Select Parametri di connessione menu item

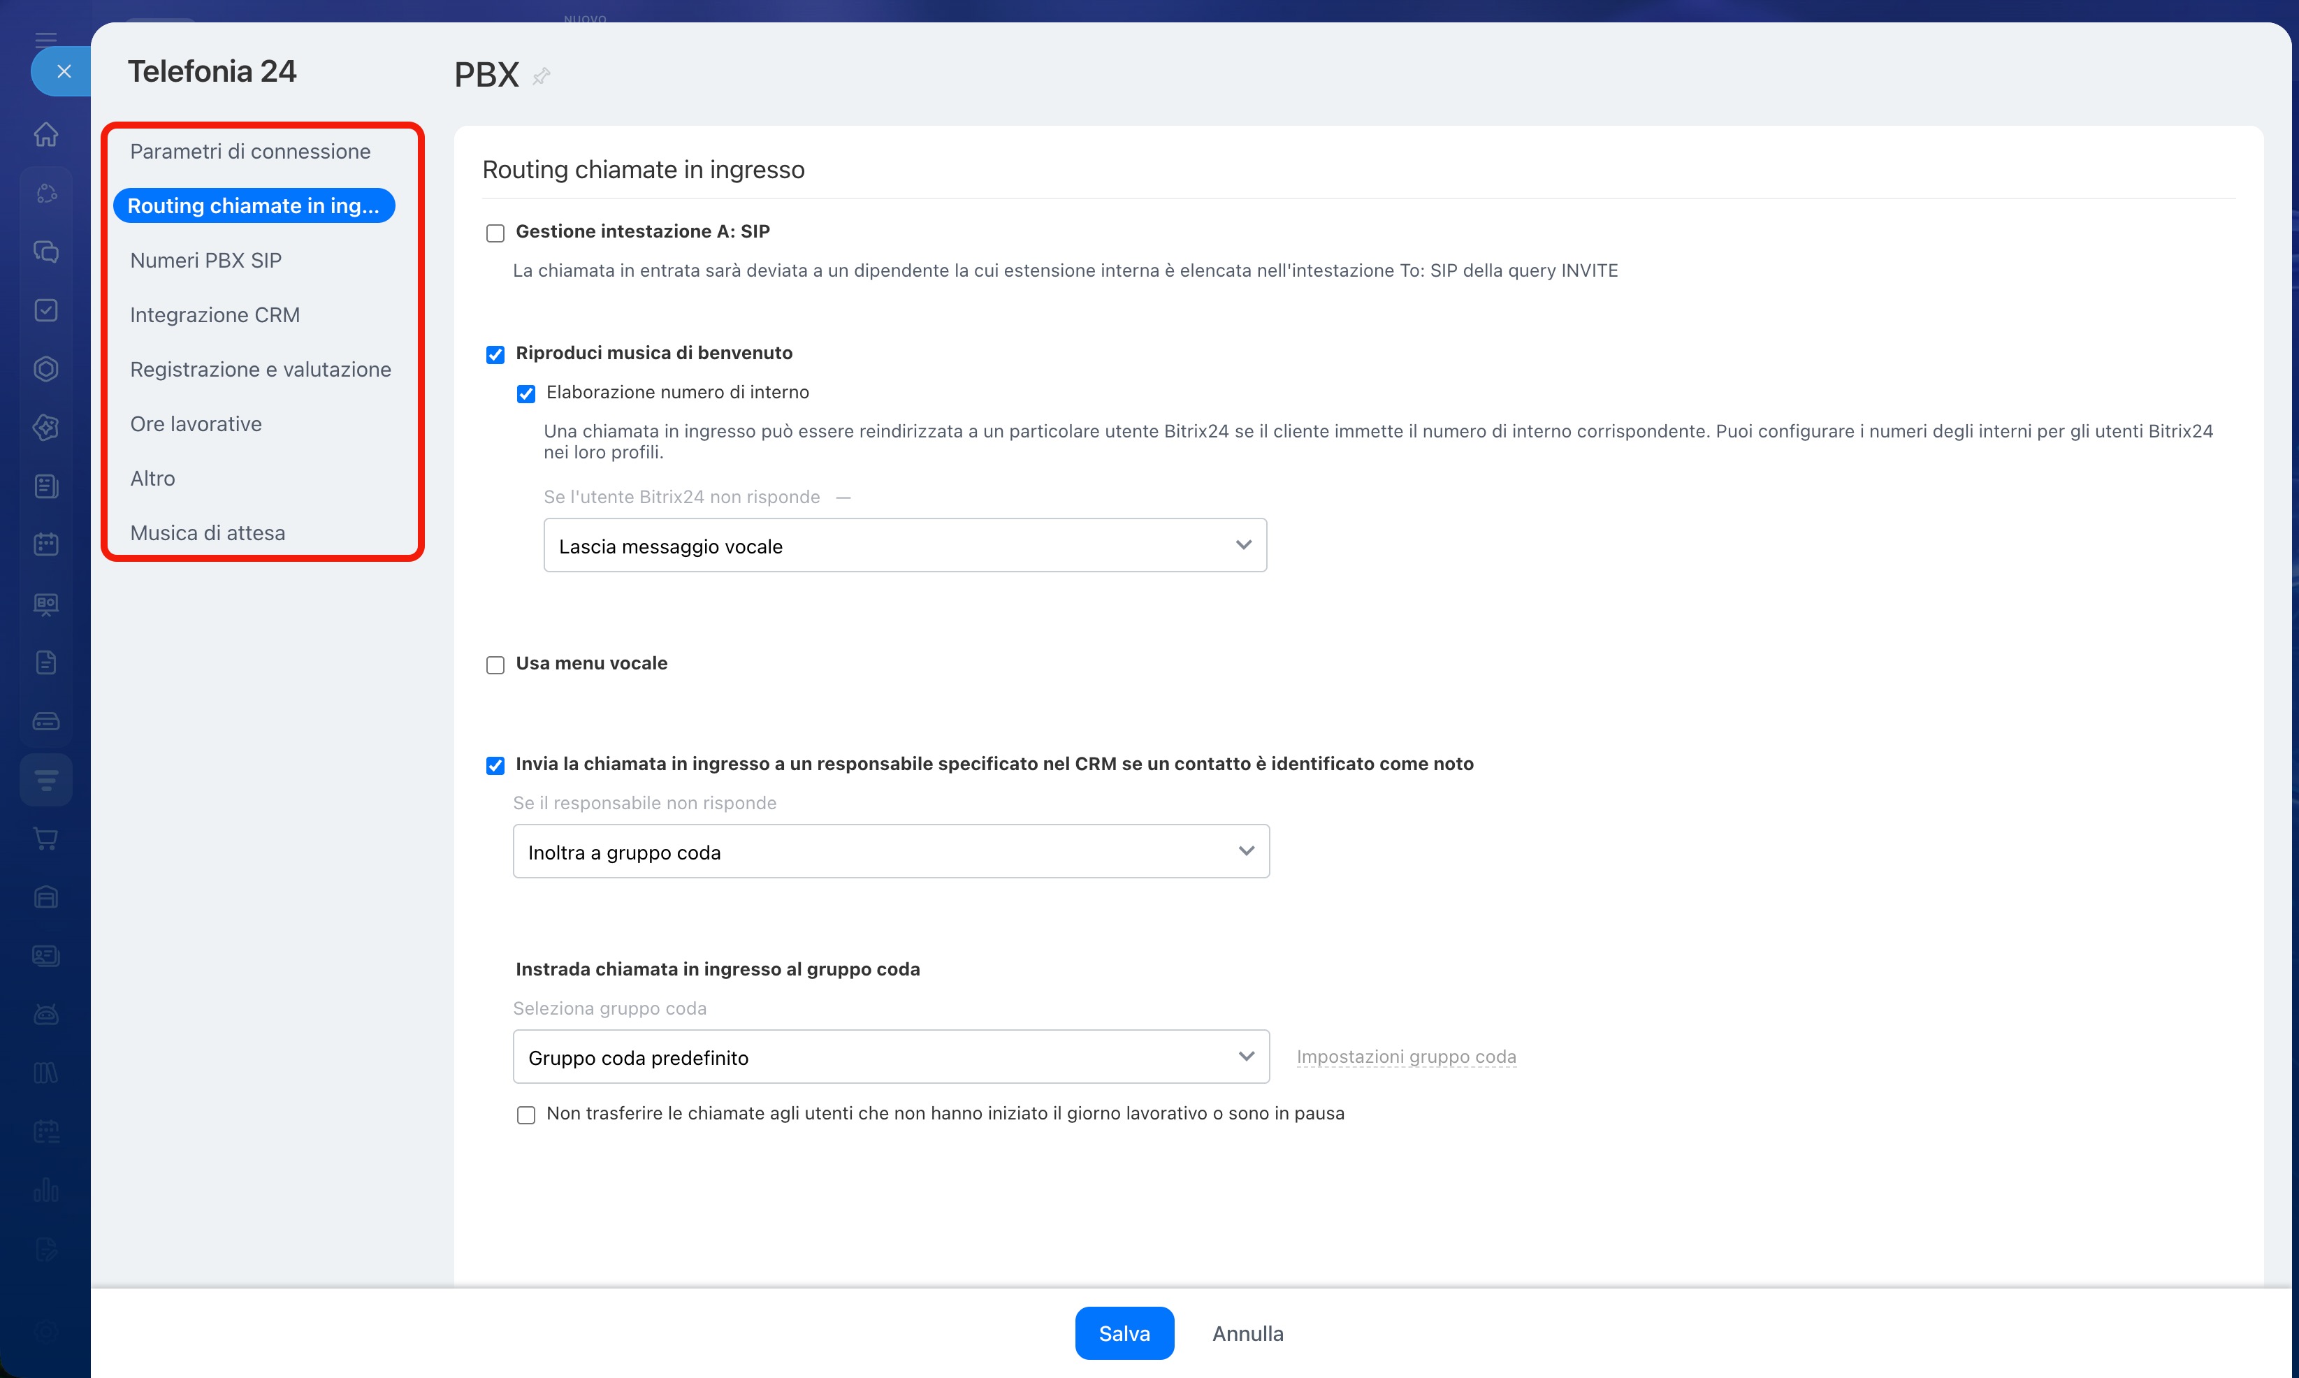[x=249, y=152]
